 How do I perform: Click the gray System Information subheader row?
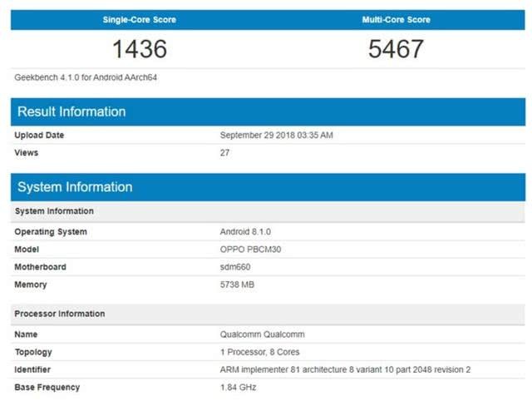(268, 211)
